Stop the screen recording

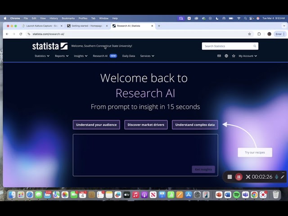tap(229, 177)
